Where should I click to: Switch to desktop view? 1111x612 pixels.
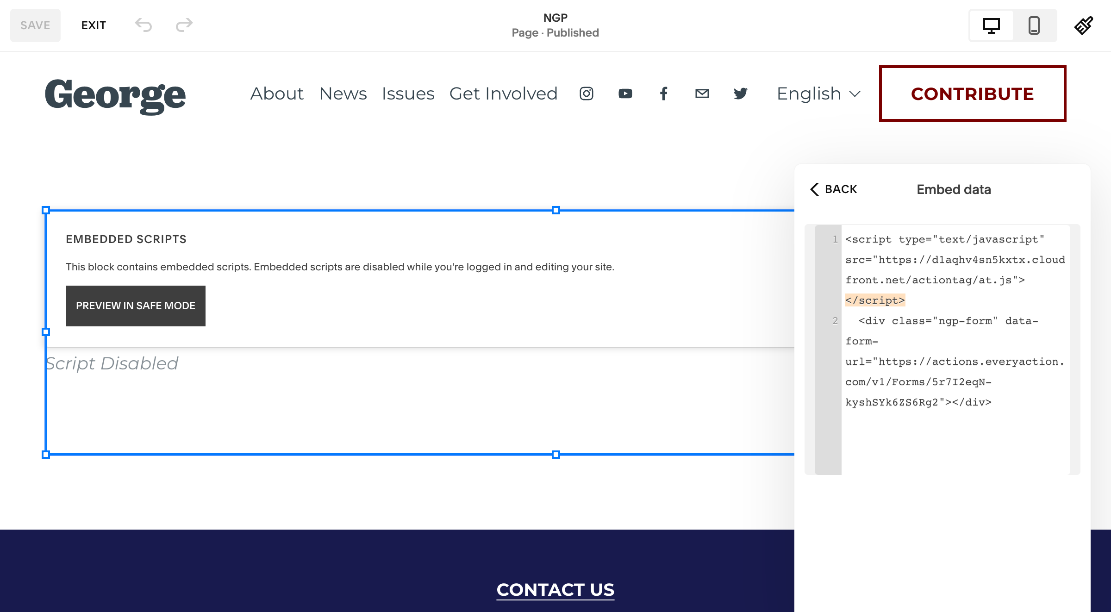(x=991, y=25)
